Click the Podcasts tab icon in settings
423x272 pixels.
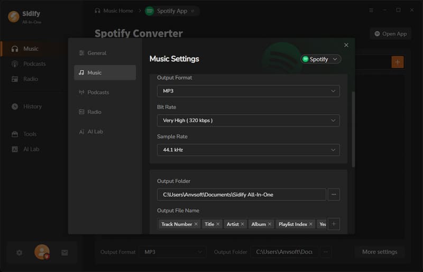tap(81, 93)
